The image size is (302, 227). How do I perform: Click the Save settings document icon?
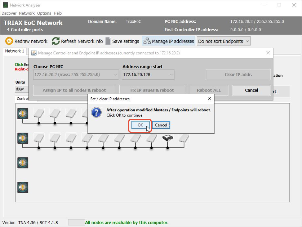pos(108,41)
